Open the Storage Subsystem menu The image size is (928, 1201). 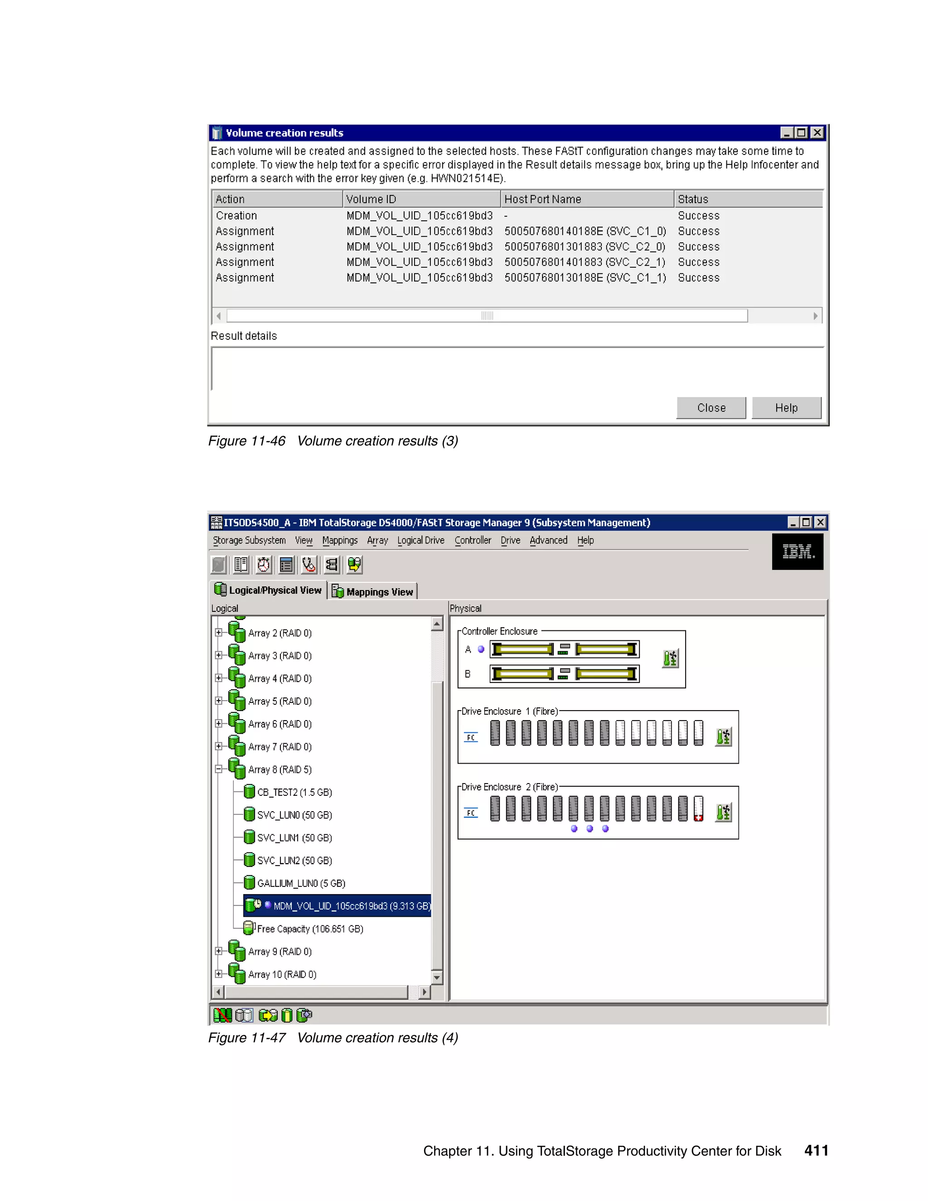pyautogui.click(x=249, y=541)
